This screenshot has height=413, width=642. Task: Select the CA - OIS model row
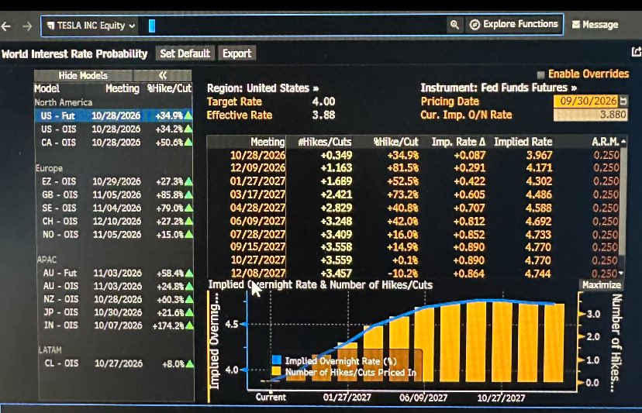(x=113, y=142)
